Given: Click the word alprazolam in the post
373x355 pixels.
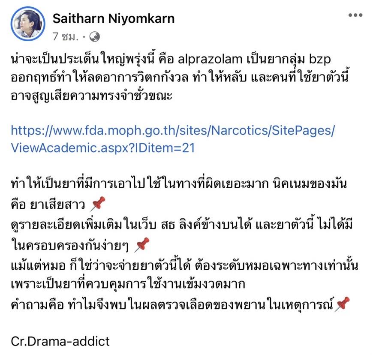Looking at the screenshot, I should [x=210, y=60].
